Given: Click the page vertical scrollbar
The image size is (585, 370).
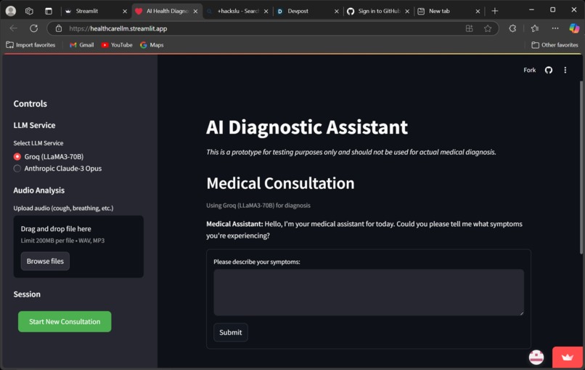Looking at the screenshot, I should click(x=581, y=167).
